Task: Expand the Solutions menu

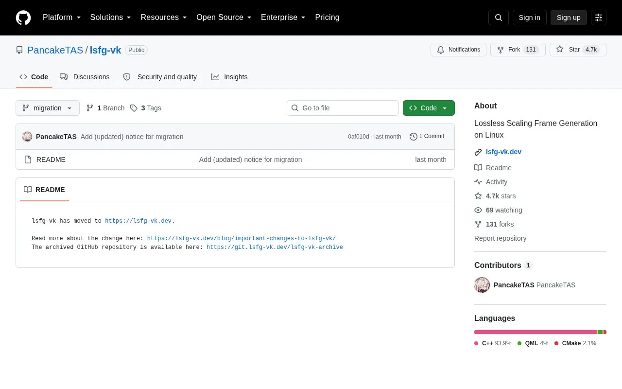Action: point(110,18)
